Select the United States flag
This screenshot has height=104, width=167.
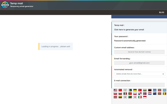click(115, 90)
